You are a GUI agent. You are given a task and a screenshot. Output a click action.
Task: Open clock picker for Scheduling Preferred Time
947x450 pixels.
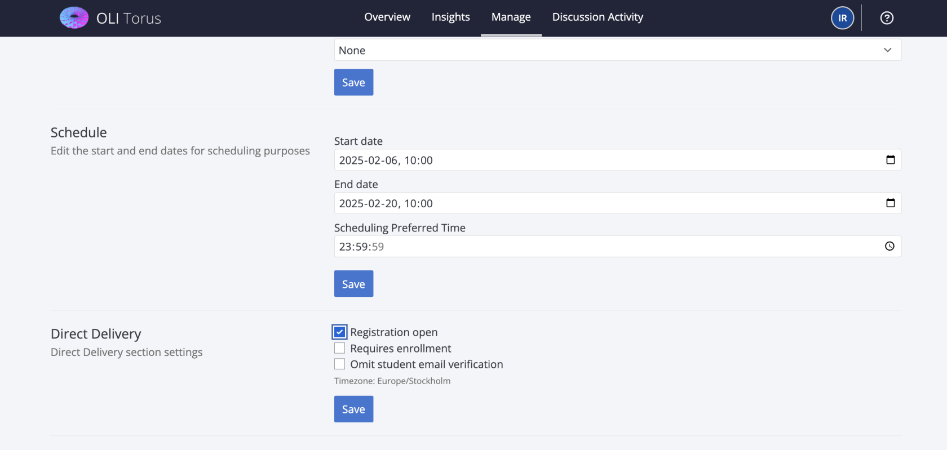890,246
